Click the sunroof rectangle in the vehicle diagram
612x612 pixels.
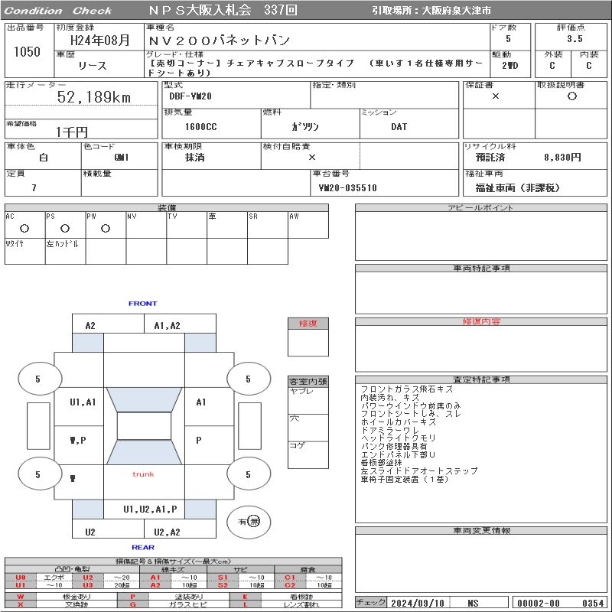coord(143,426)
